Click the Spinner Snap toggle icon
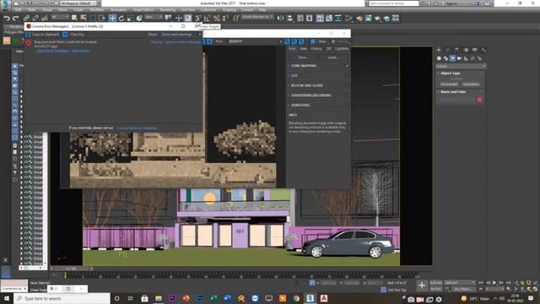Viewport: 540px width, 304px height. [x=225, y=18]
